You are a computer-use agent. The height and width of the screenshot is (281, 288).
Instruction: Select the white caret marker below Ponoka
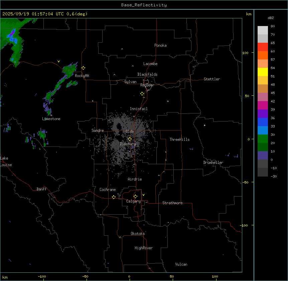[x=122, y=49]
